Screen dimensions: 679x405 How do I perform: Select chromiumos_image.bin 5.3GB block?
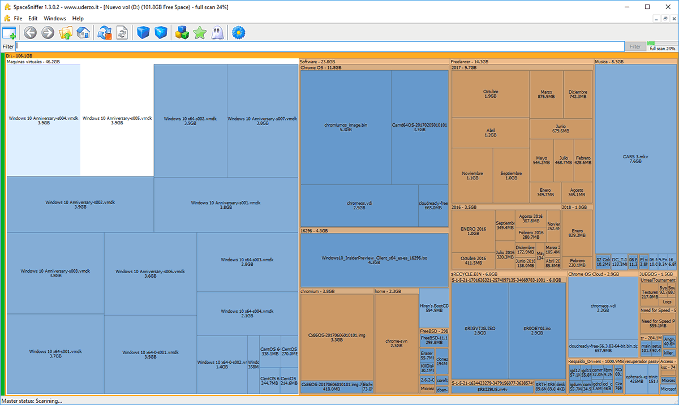(x=346, y=127)
